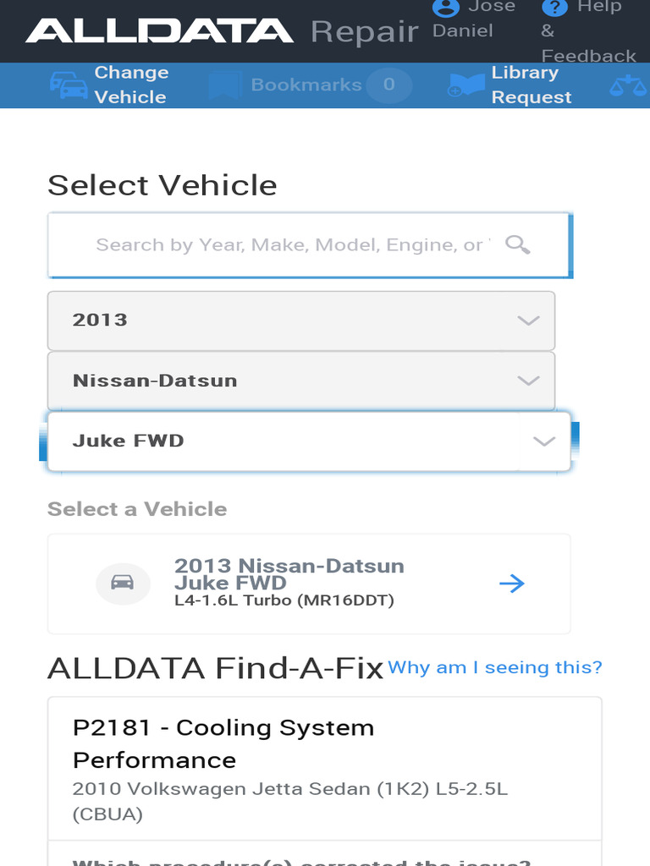Open the Juke FWD model dropdown

(x=309, y=441)
